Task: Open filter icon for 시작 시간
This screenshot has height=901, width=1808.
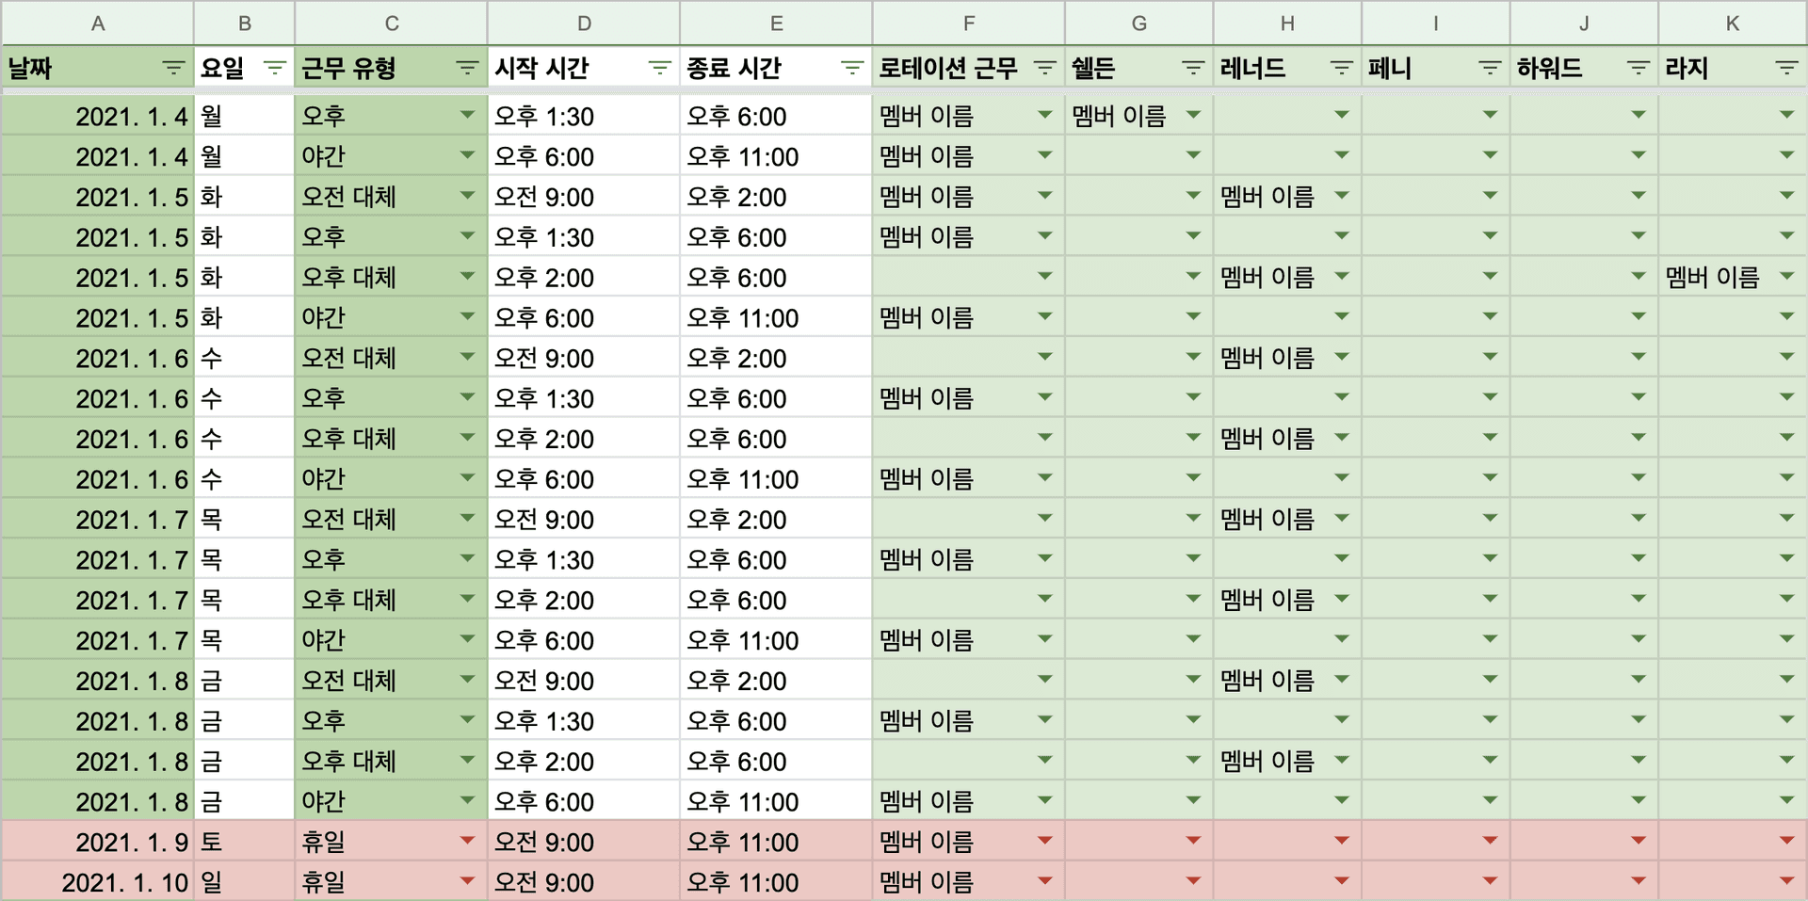Action: point(659,68)
